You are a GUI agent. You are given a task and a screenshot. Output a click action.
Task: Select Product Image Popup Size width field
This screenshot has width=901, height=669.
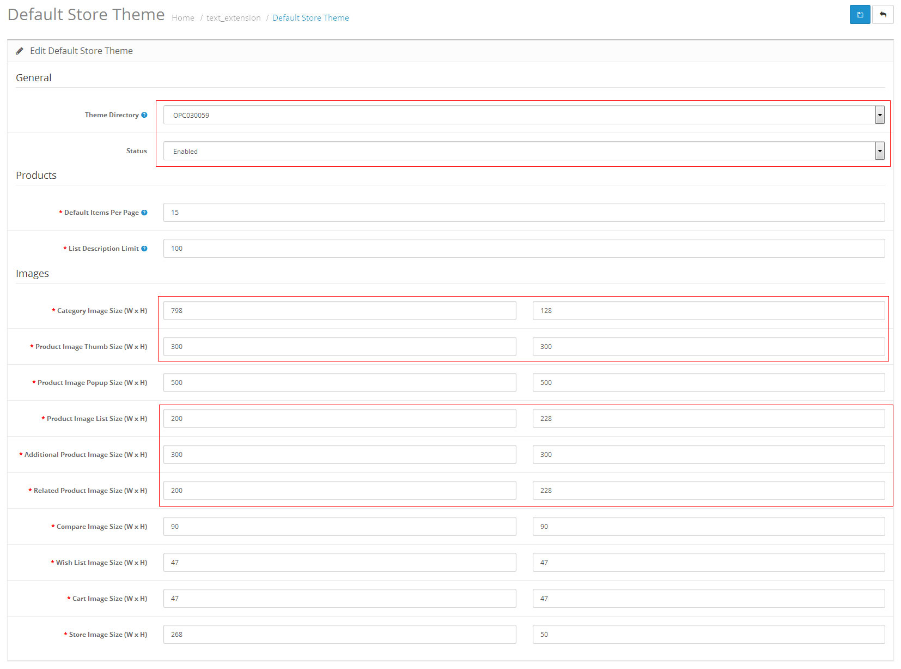click(339, 383)
